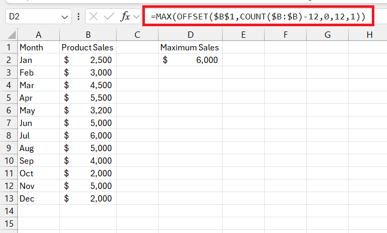
Task: Select Oct sales value in row 11
Action: point(88,173)
